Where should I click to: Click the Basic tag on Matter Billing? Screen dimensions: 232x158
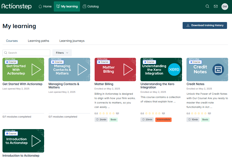[113, 119]
